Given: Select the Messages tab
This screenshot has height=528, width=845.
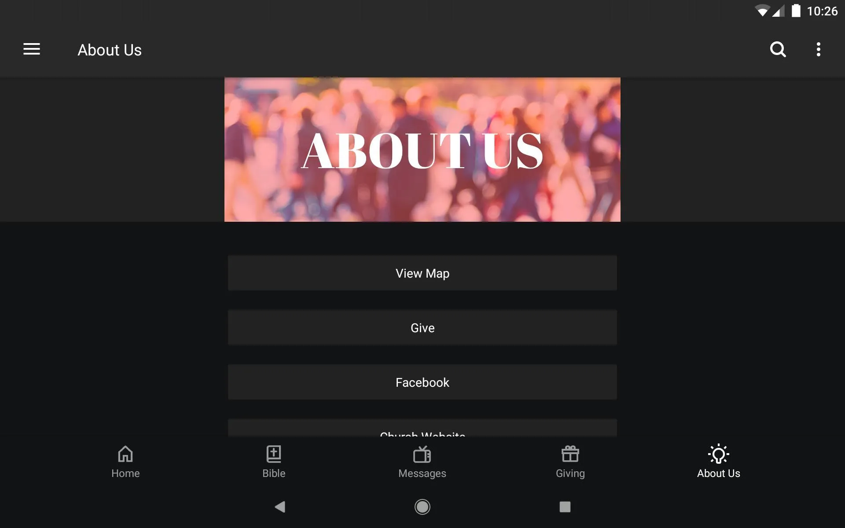Looking at the screenshot, I should (422, 462).
